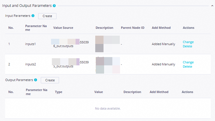This screenshot has height=121, width=215.
Task: Click the Value Source column header
Action: [63, 28]
